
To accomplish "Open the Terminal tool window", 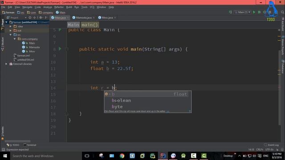I will point(30,145).
